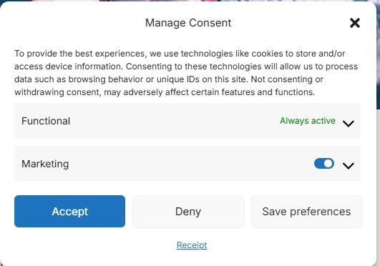
Task: Expand the Functional category chevron
Action: pyautogui.click(x=349, y=124)
